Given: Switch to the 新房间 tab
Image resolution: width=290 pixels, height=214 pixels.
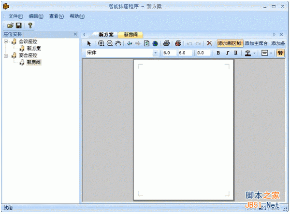Looking at the screenshot, I should click(x=130, y=35).
